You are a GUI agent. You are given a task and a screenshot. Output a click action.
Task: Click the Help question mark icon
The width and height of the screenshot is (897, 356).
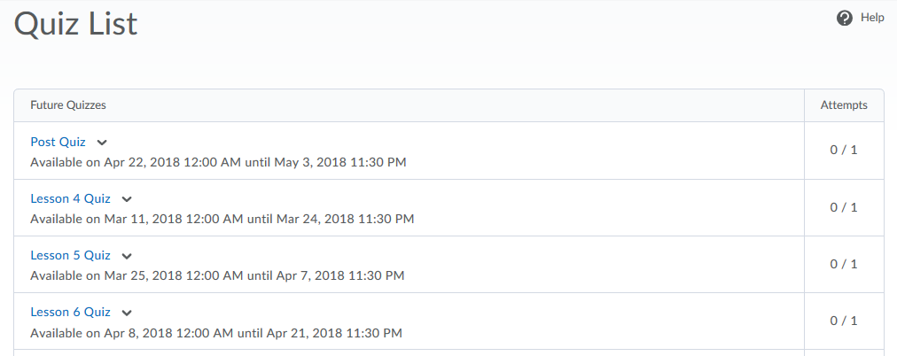845,18
